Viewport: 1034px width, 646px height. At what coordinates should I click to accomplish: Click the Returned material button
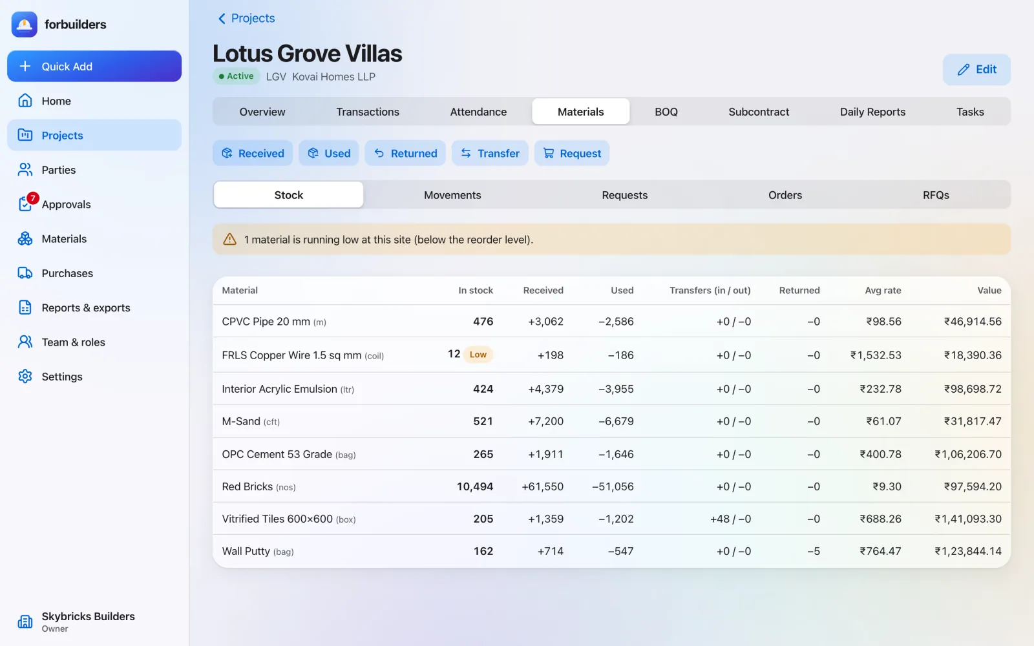click(405, 153)
